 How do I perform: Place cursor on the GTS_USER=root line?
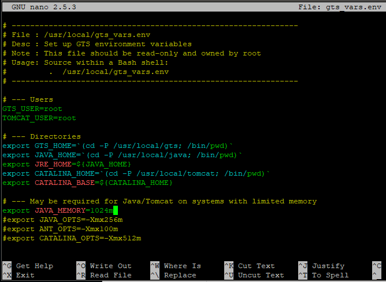pos(32,109)
